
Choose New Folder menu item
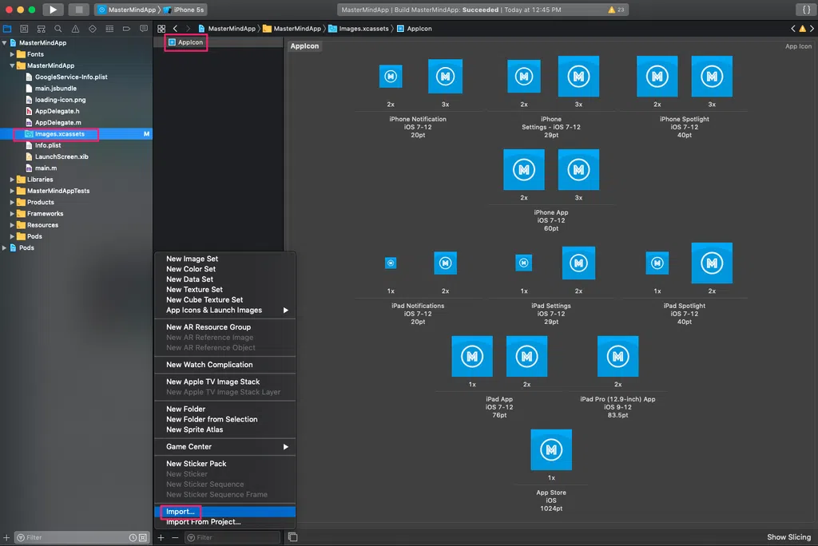tap(225, 409)
